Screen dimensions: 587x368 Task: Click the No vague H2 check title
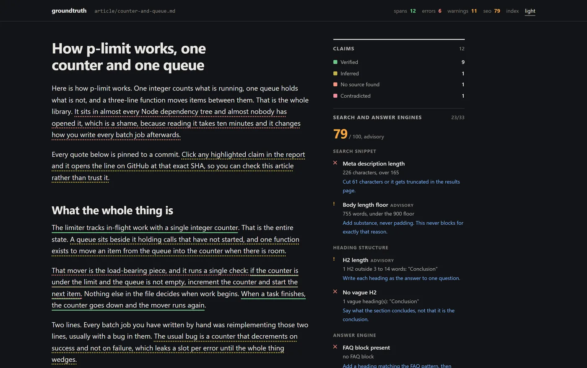(359, 292)
